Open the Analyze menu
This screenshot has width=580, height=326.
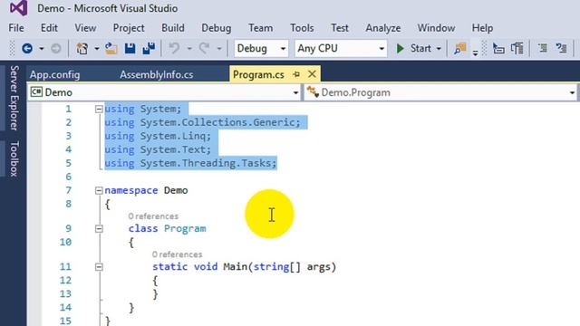[x=383, y=28]
